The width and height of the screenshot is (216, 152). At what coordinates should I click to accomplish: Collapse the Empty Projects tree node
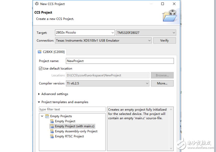pyautogui.click(x=42, y=116)
